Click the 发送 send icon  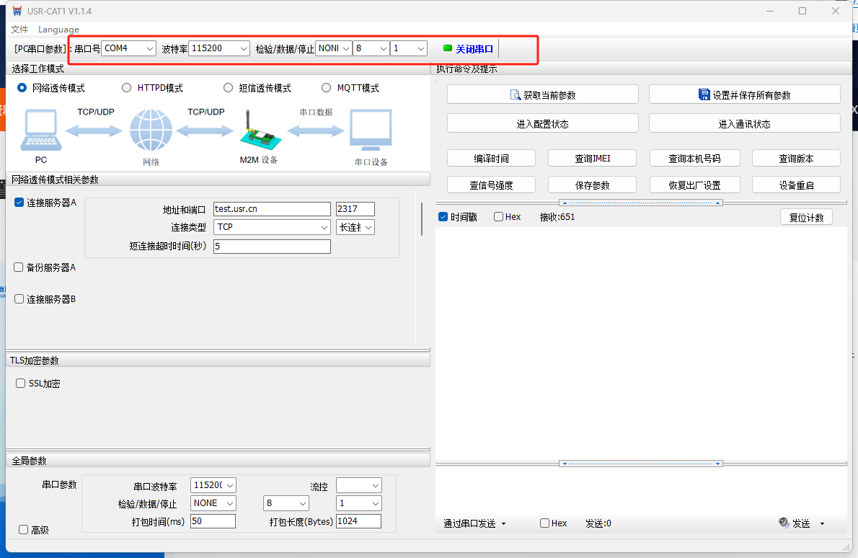(x=784, y=523)
